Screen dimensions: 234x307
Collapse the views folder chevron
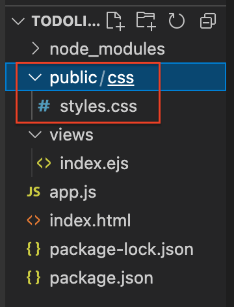point(35,135)
